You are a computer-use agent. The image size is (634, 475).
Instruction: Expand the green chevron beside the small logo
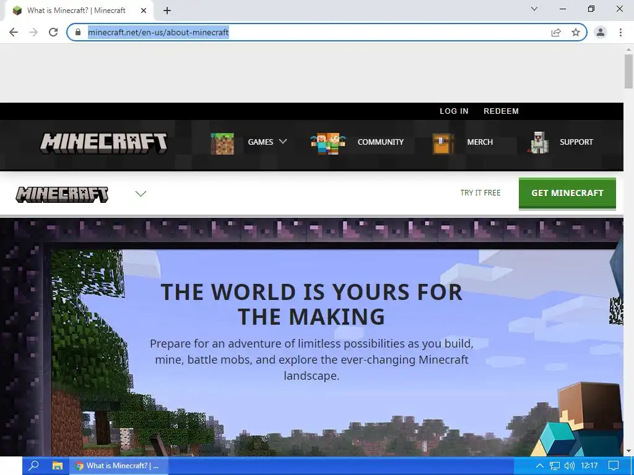(x=141, y=194)
